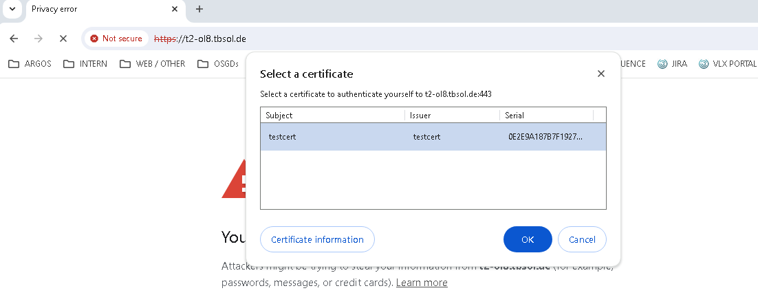Open the INTERN bookmarks folder
The width and height of the screenshot is (758, 295).
click(x=85, y=64)
